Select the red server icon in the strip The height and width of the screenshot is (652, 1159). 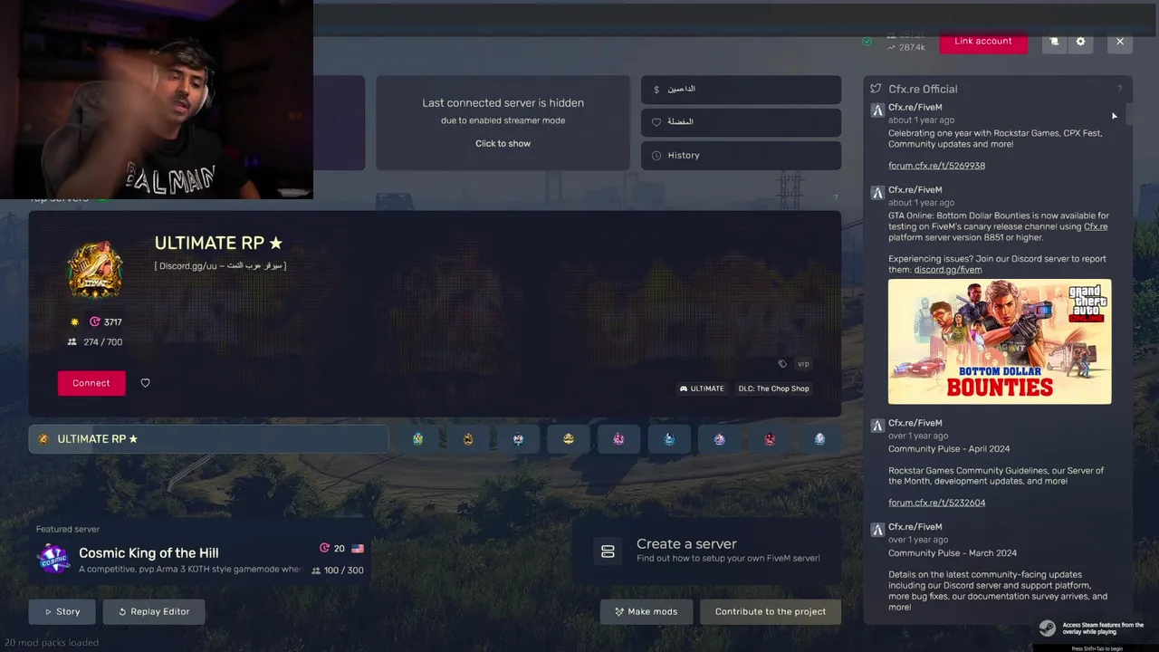(770, 439)
